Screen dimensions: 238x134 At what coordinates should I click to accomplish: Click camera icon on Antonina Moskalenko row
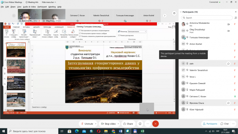click(x=228, y=24)
